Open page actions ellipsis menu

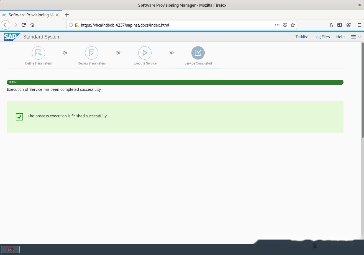(277, 25)
